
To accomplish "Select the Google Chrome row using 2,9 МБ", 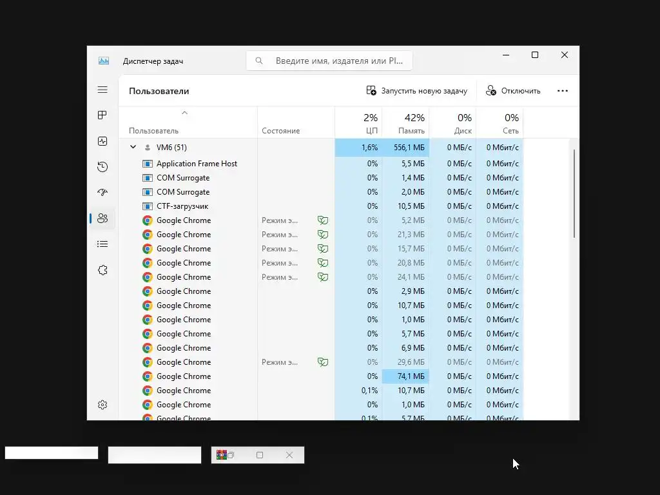I will 321,291.
